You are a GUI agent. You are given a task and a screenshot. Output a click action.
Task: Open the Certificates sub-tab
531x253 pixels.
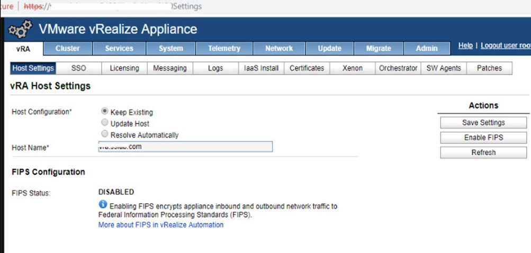(307, 68)
